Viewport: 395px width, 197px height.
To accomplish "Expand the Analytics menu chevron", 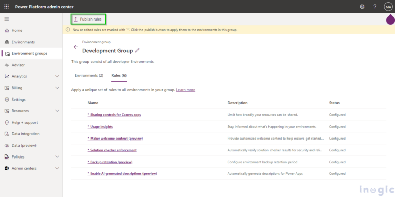I will click(x=57, y=76).
